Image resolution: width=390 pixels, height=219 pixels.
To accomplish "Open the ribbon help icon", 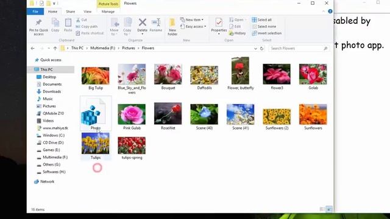I will point(330,12).
